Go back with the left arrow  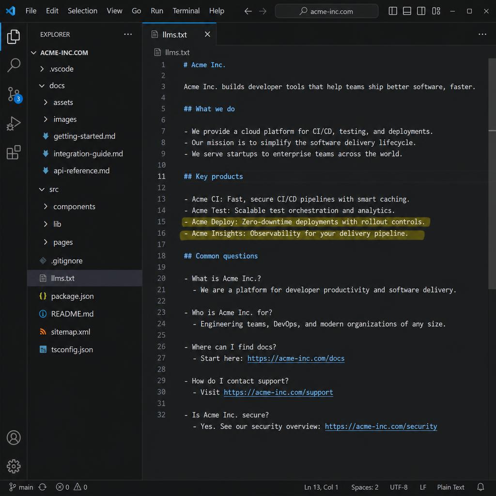(x=248, y=12)
